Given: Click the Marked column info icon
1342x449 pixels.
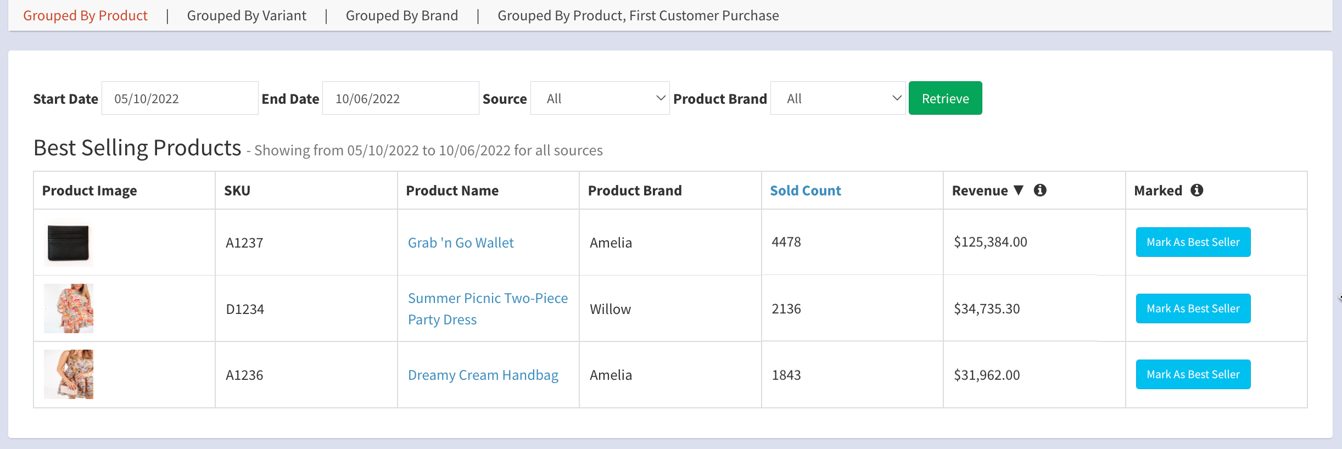Looking at the screenshot, I should [x=1196, y=190].
